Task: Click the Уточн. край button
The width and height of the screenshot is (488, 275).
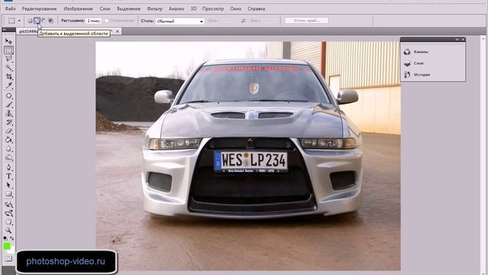Action: (x=307, y=21)
